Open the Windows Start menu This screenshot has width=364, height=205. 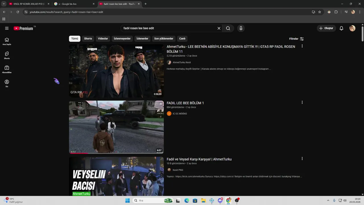127,200
